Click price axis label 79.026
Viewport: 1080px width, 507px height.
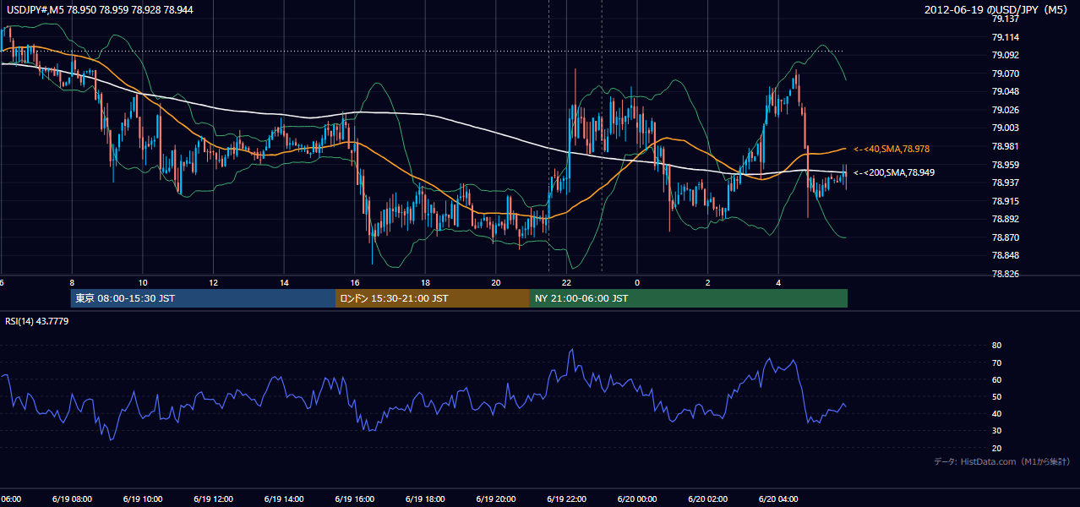point(1005,110)
